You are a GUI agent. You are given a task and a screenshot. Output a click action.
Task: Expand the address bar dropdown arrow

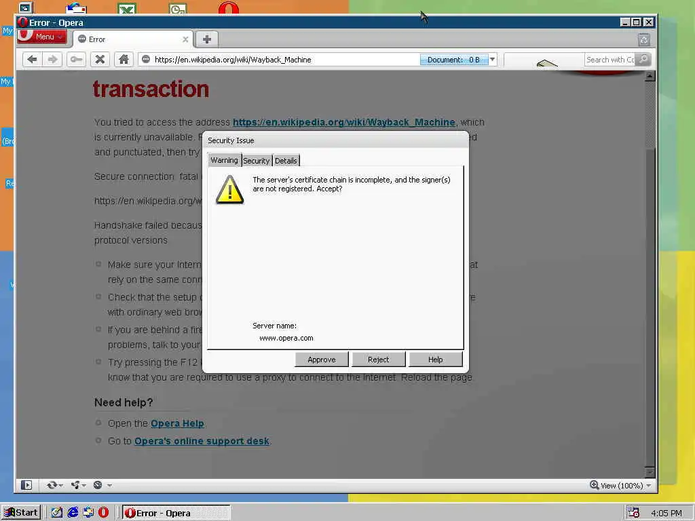tap(492, 60)
